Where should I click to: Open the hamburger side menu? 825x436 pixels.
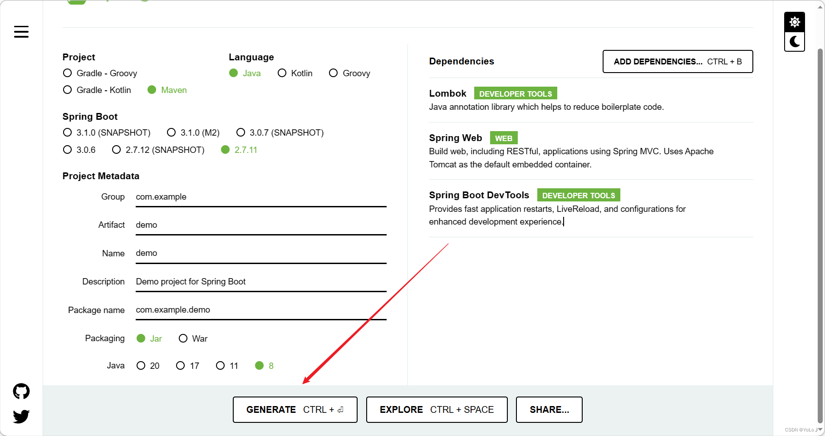[21, 32]
